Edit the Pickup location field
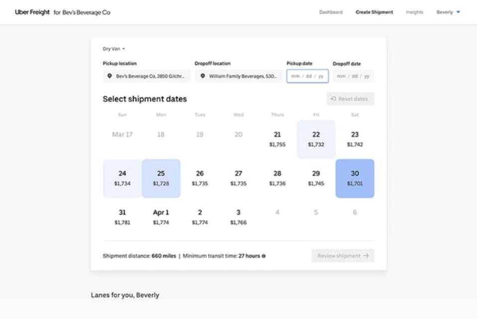This screenshot has height=319, width=477. 149,76
